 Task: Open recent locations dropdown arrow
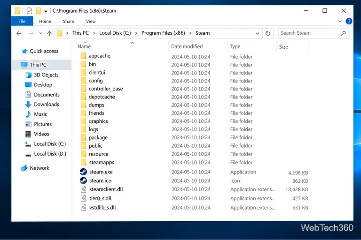coord(40,34)
